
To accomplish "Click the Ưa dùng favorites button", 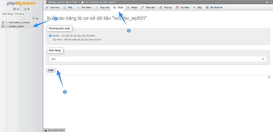I will pos(19,14).
